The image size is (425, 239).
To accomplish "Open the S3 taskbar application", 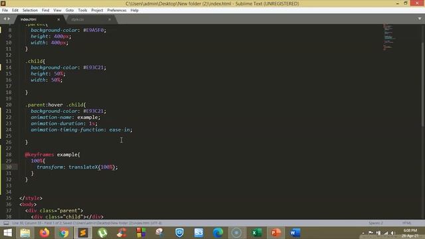I will tap(199, 233).
